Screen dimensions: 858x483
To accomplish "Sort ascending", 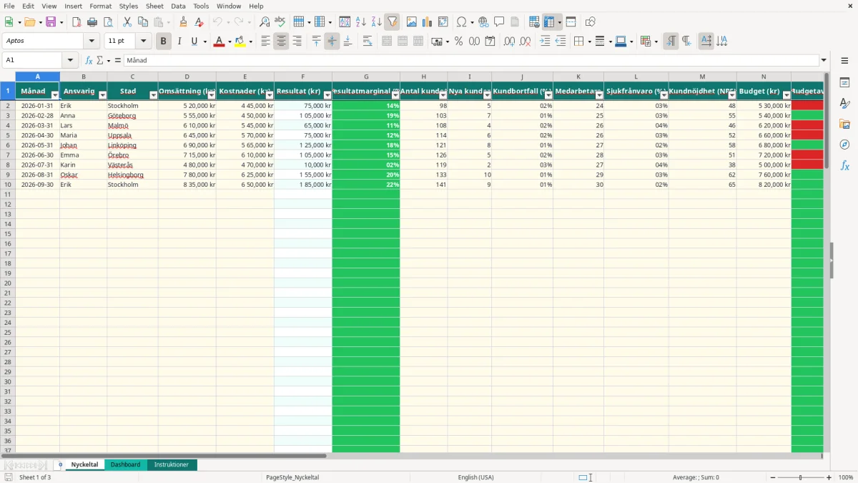I will 361,22.
